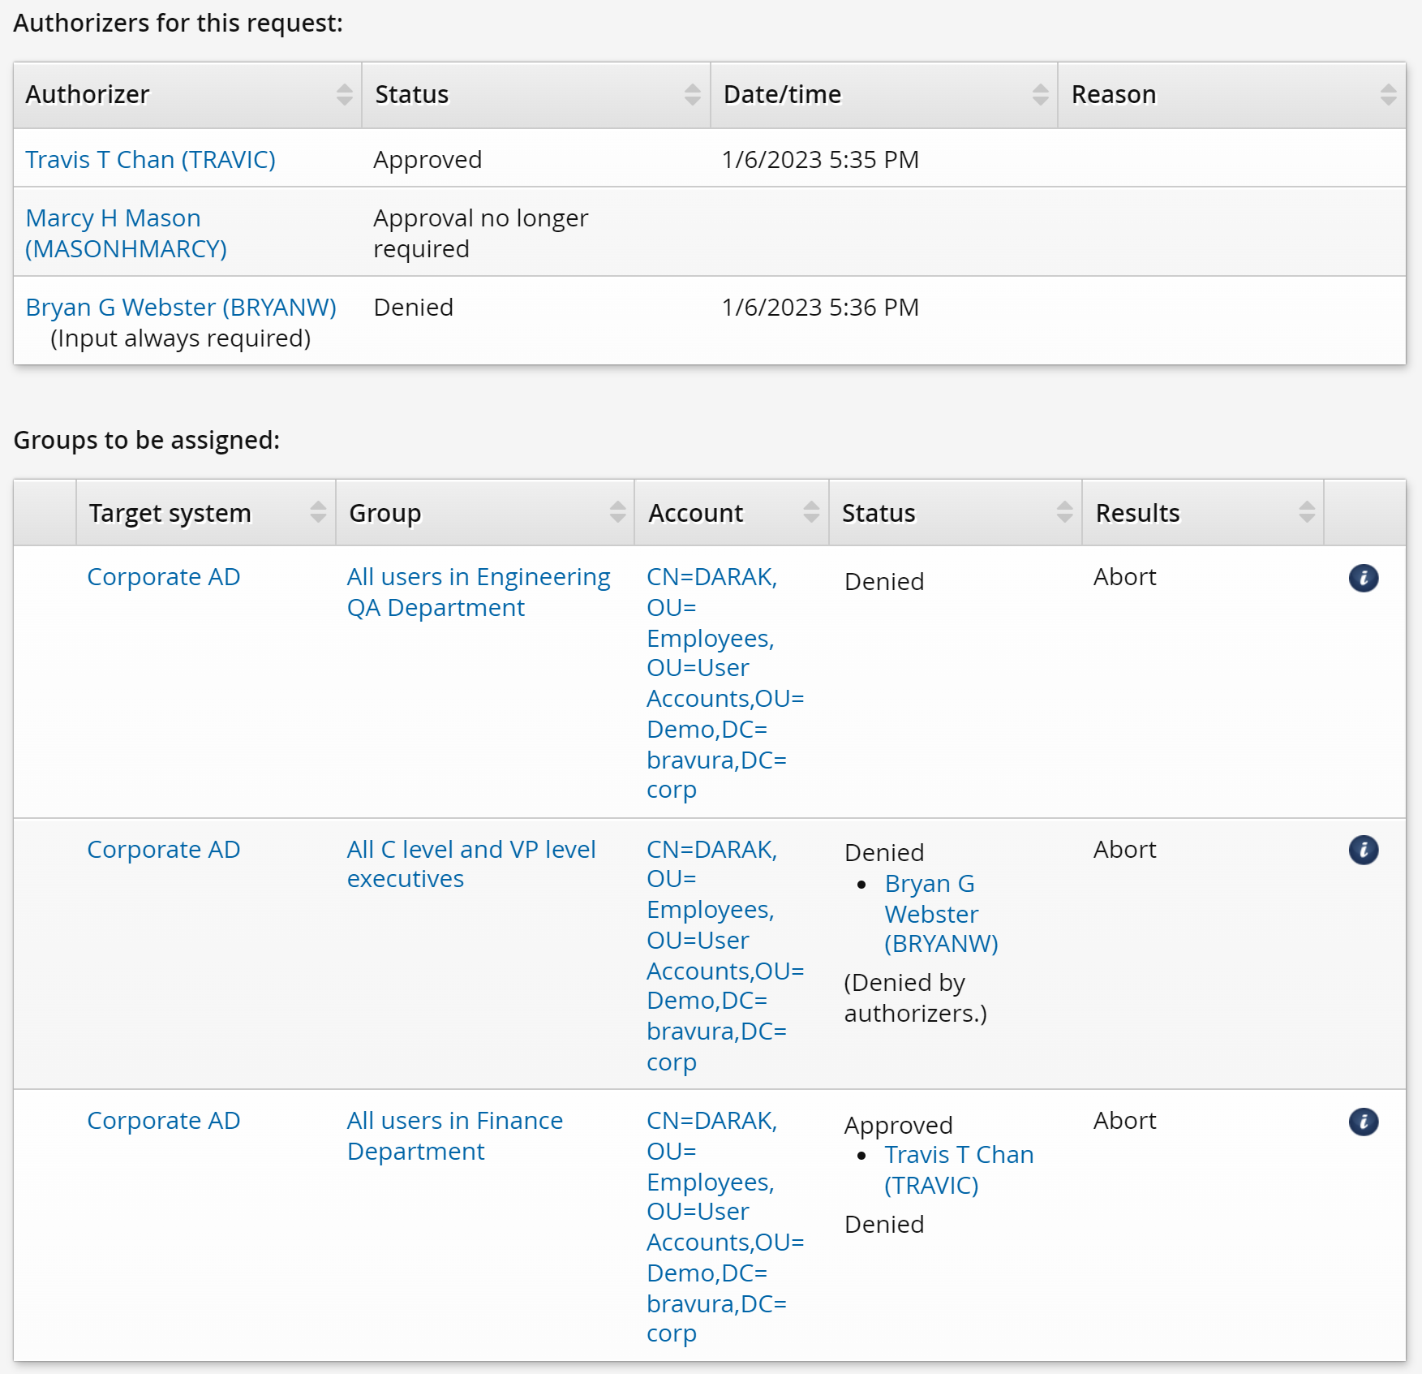Image resolution: width=1422 pixels, height=1374 pixels.
Task: Open Bryan G Webster authorizer link
Action: pos(181,308)
